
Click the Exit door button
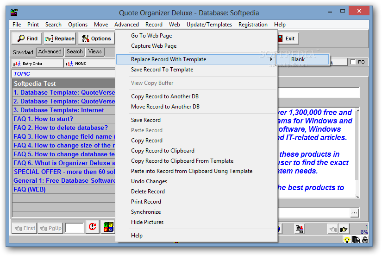coord(288,38)
